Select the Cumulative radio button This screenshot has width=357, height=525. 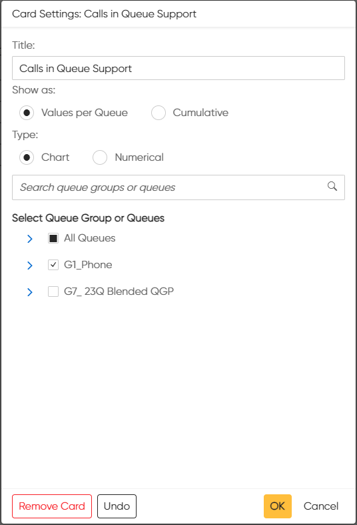(159, 113)
